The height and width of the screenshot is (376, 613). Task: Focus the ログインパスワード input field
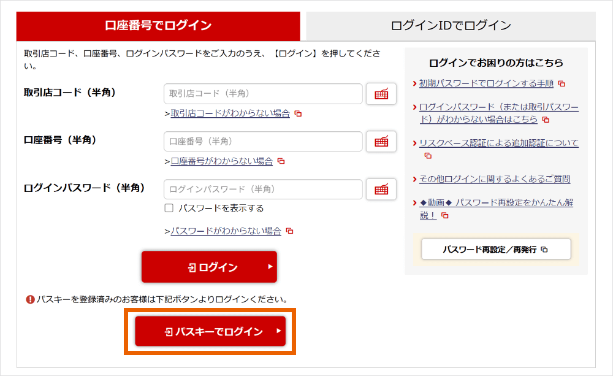263,190
